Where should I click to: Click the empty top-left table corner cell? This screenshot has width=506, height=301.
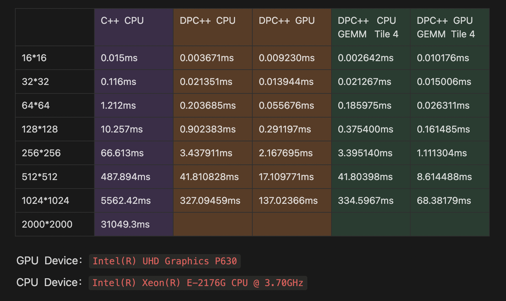point(54,27)
